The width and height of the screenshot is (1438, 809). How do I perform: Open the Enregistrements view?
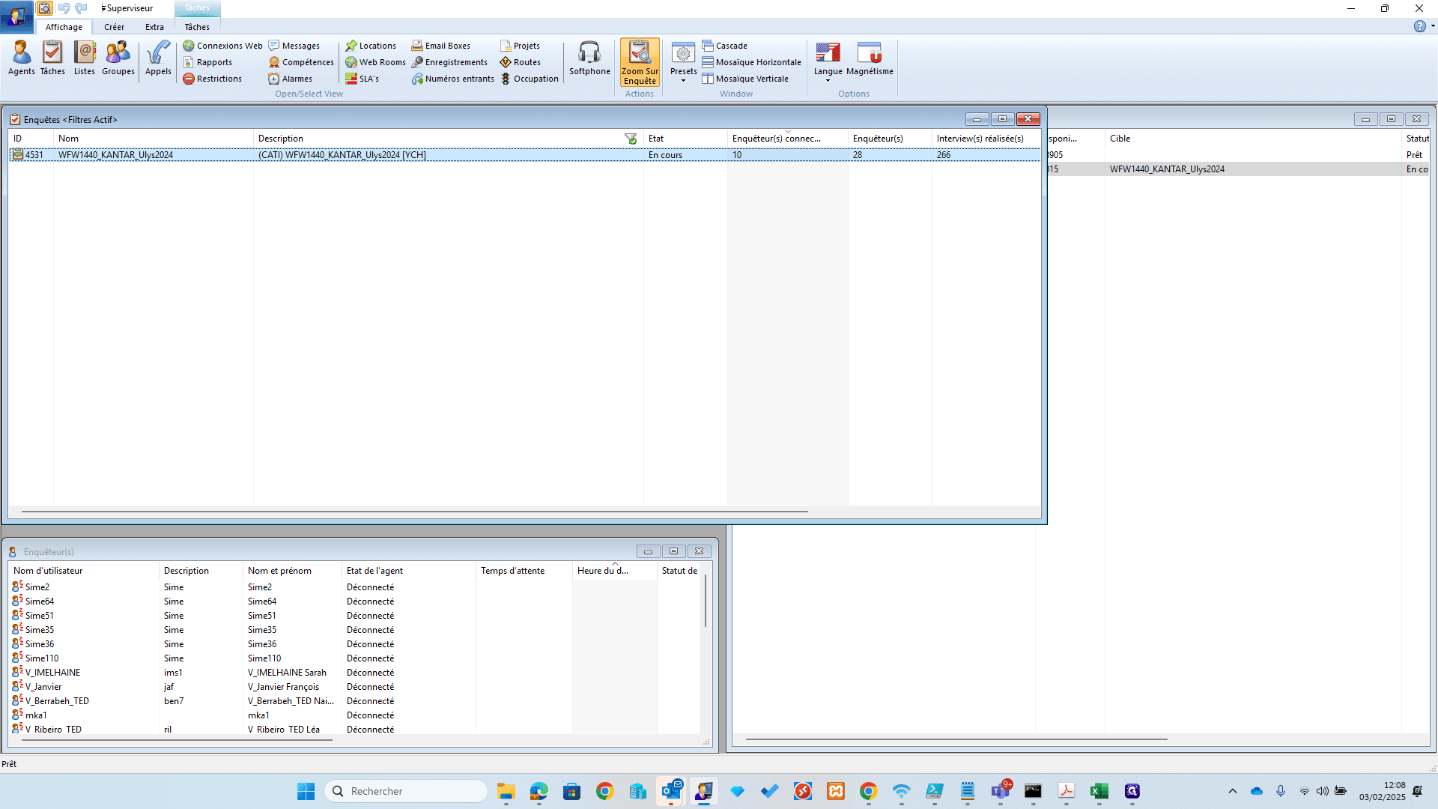coord(449,62)
